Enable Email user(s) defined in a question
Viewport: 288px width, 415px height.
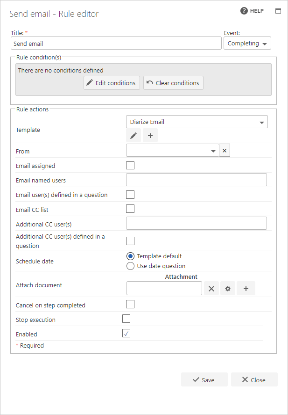pos(130,195)
